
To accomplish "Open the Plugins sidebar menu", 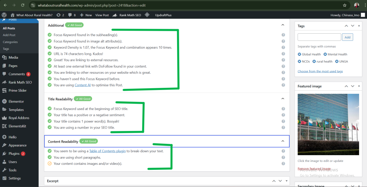I will pos(14,154).
